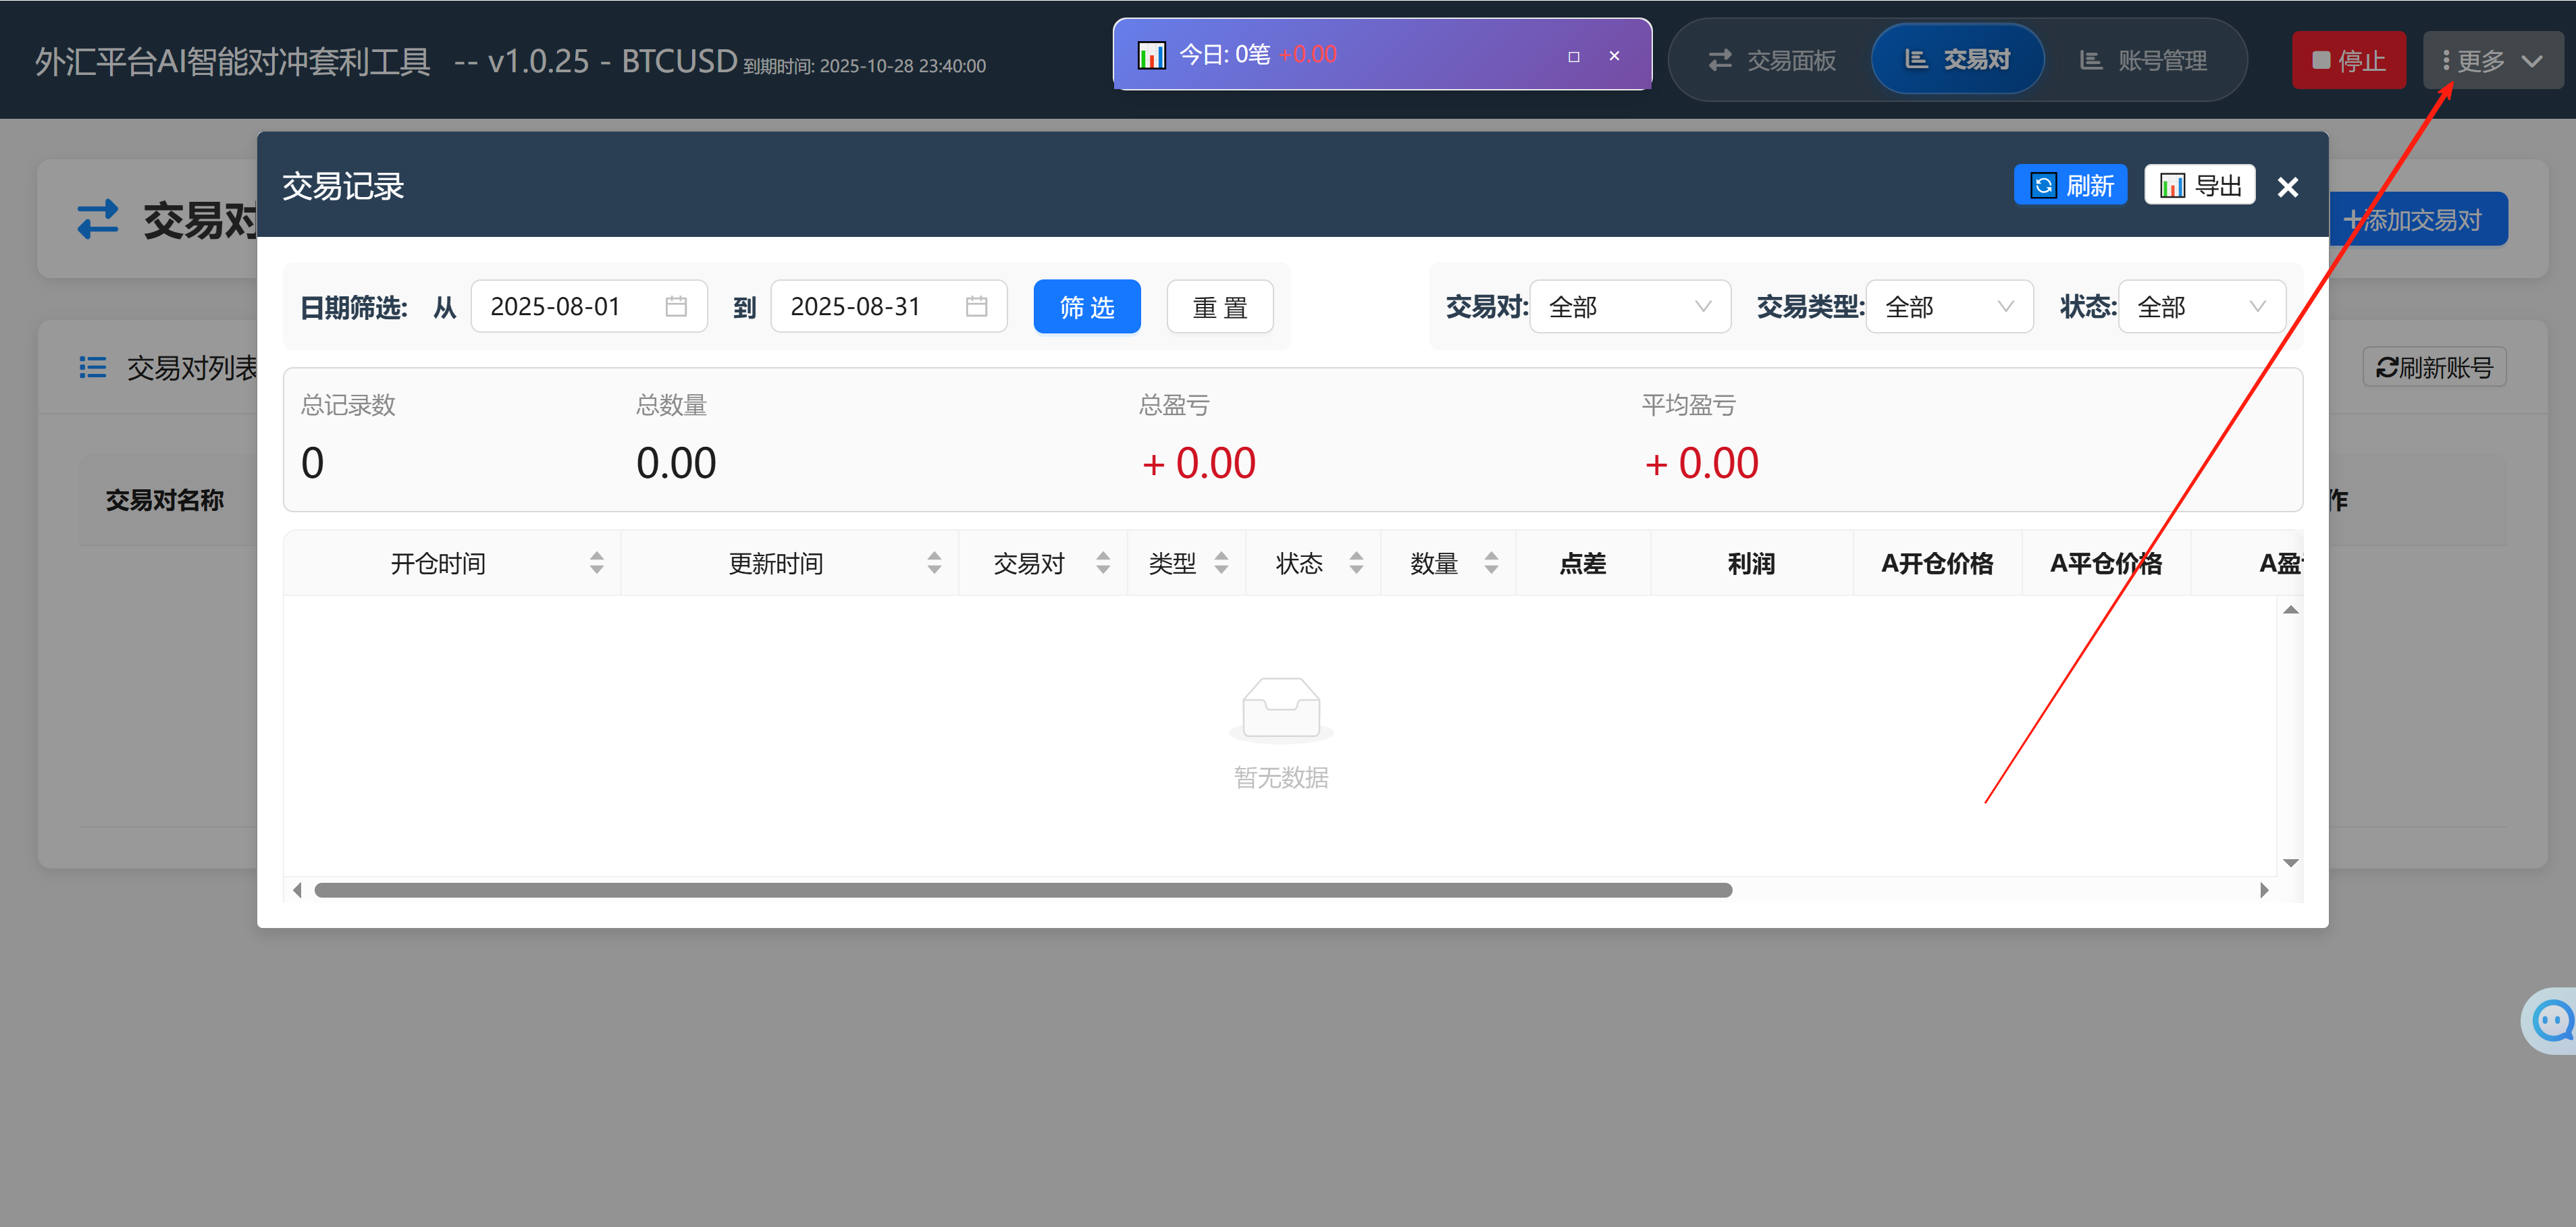Click the calendar icon in end date field

(x=976, y=306)
